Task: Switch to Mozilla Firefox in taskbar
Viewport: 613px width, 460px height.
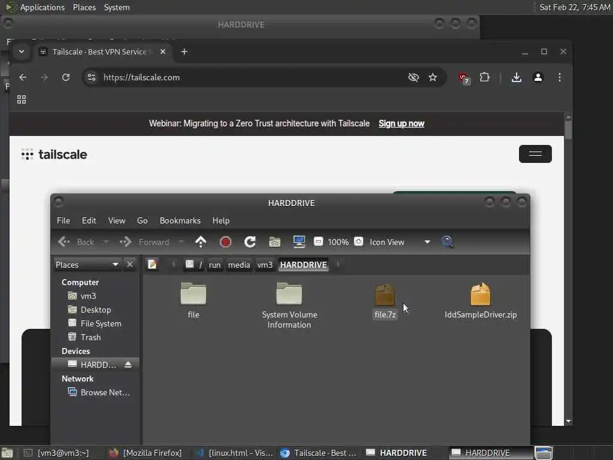Action: pos(145,453)
